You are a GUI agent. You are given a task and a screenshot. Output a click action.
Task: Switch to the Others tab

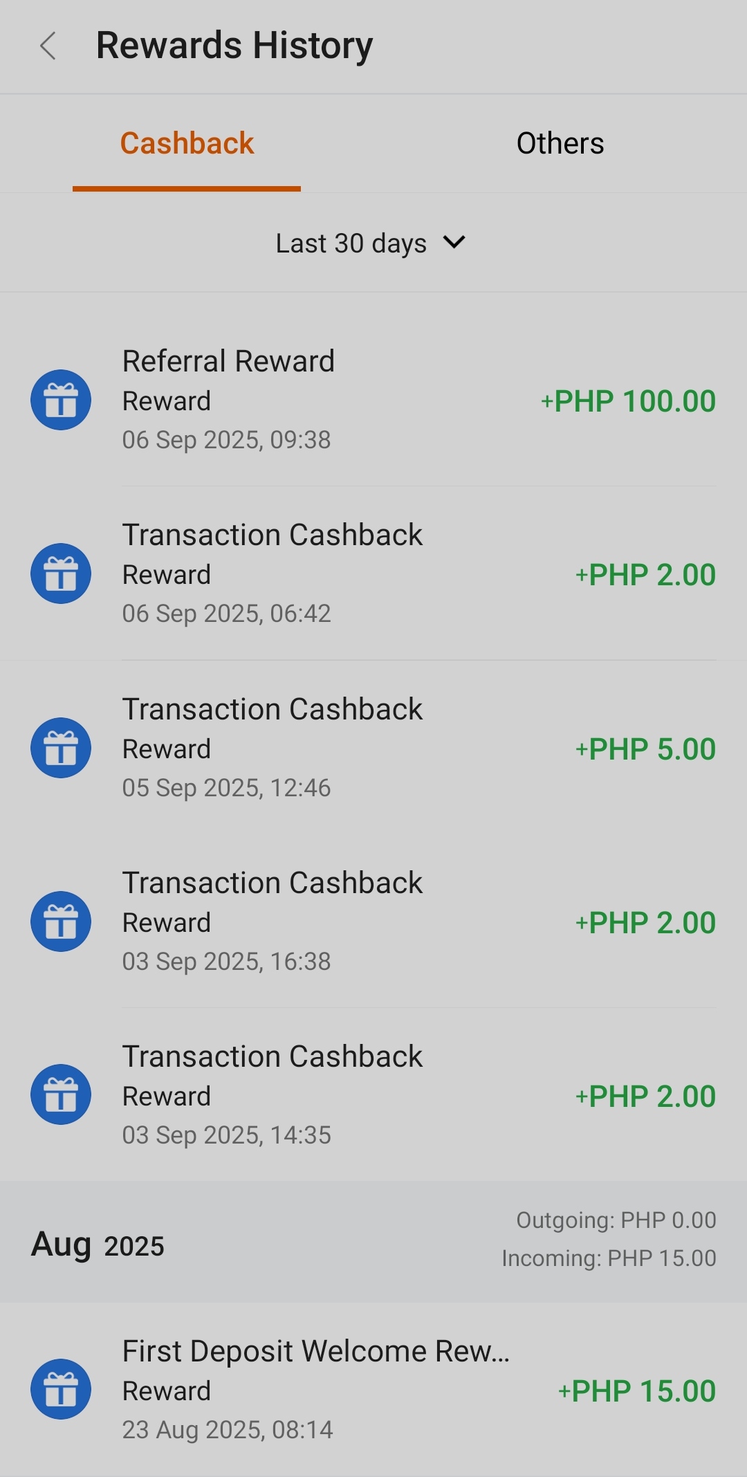tap(560, 144)
